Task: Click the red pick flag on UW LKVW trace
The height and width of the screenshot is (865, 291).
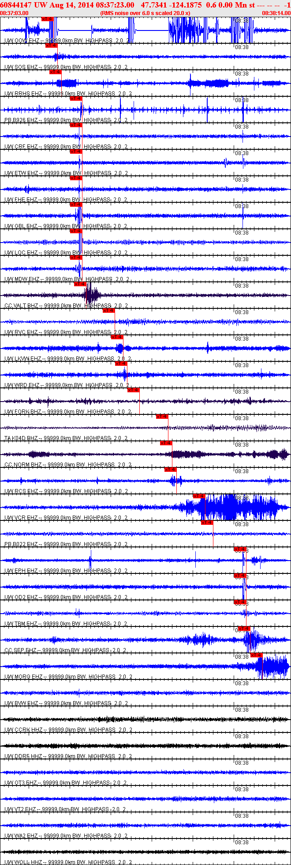Action: 117,337
